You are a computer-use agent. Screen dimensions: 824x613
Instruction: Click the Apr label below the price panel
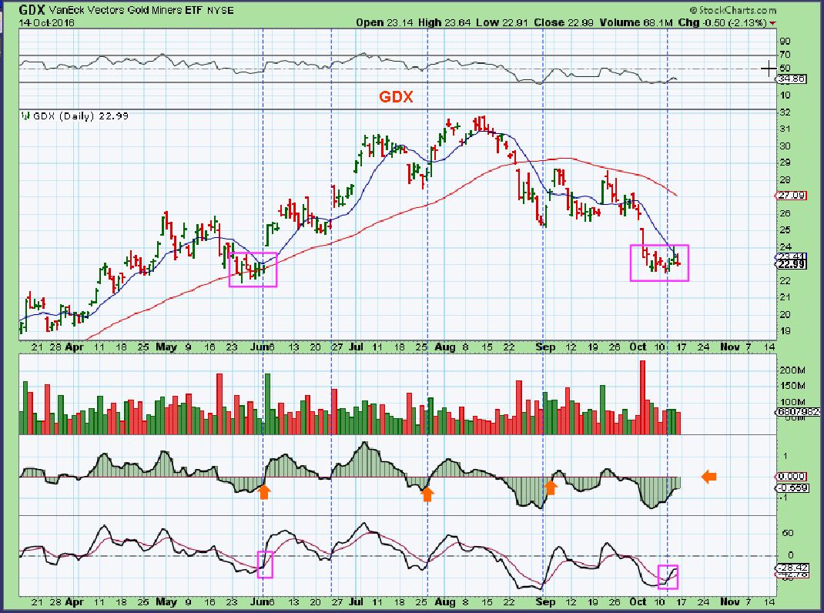pyautogui.click(x=75, y=347)
